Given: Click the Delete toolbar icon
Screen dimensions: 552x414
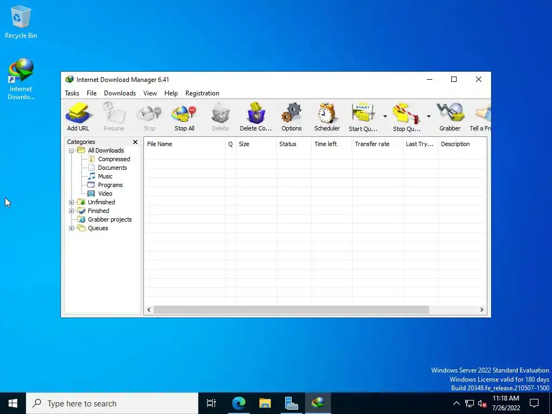Looking at the screenshot, I should click(x=220, y=117).
